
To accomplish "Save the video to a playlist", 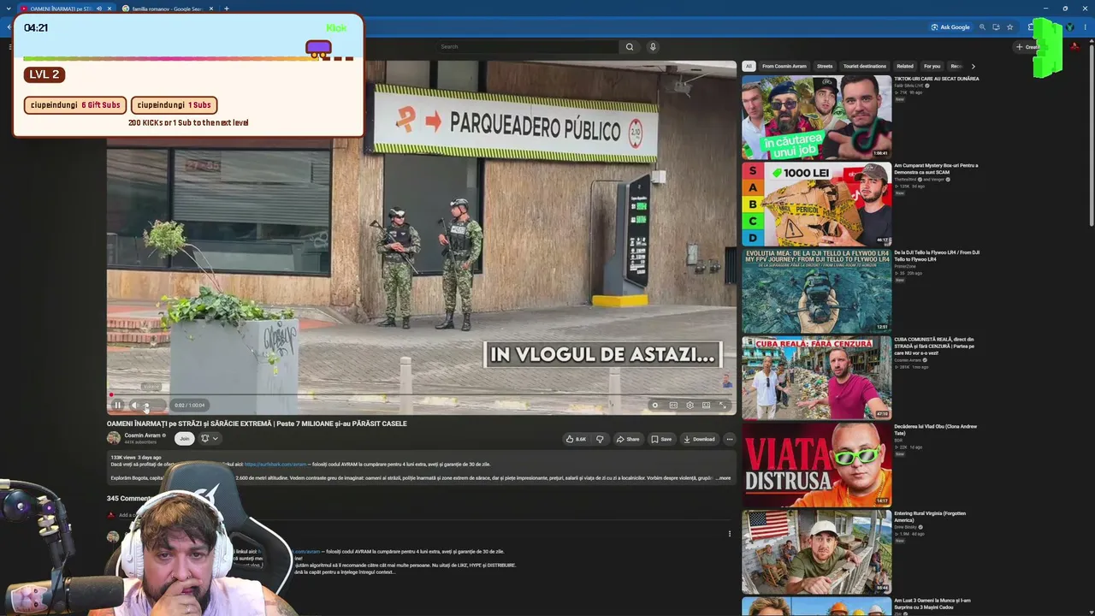I will [661, 439].
